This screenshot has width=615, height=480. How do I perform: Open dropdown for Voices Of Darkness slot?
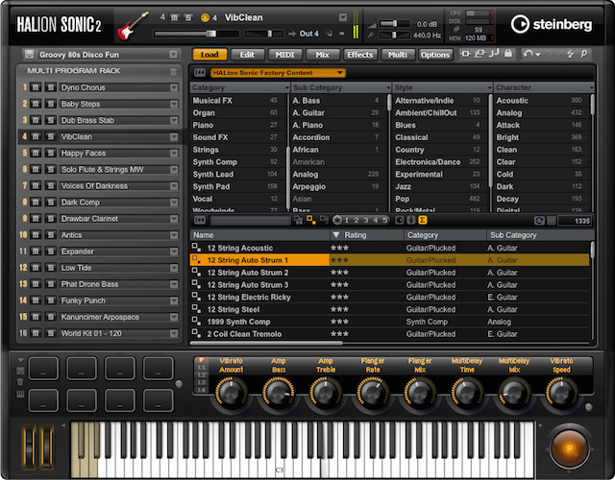tap(174, 185)
